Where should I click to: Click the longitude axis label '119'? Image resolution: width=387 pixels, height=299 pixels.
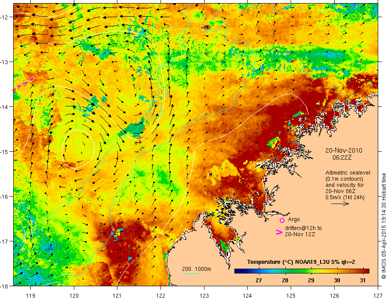pyautogui.click(x=31, y=295)
